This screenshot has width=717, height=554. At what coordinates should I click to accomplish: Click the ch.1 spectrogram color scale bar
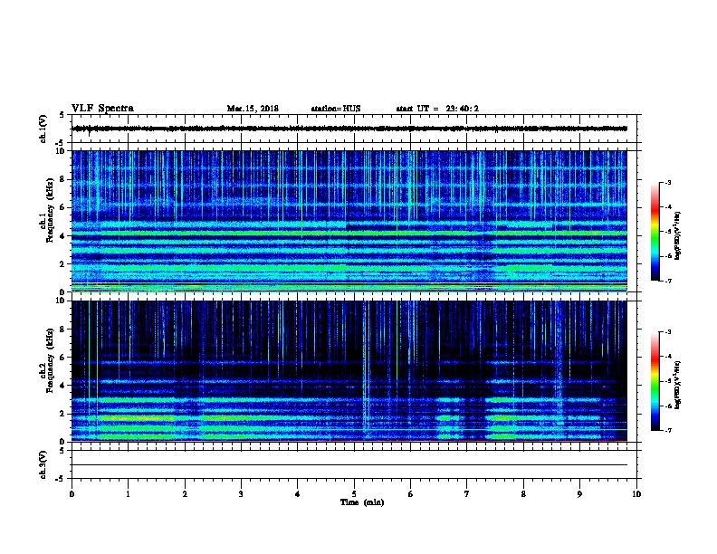[x=655, y=232]
